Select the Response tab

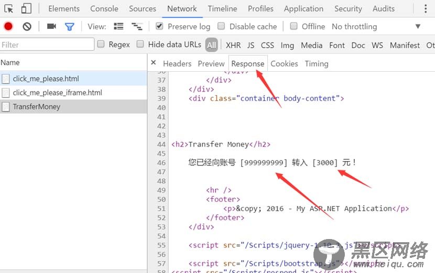248,64
